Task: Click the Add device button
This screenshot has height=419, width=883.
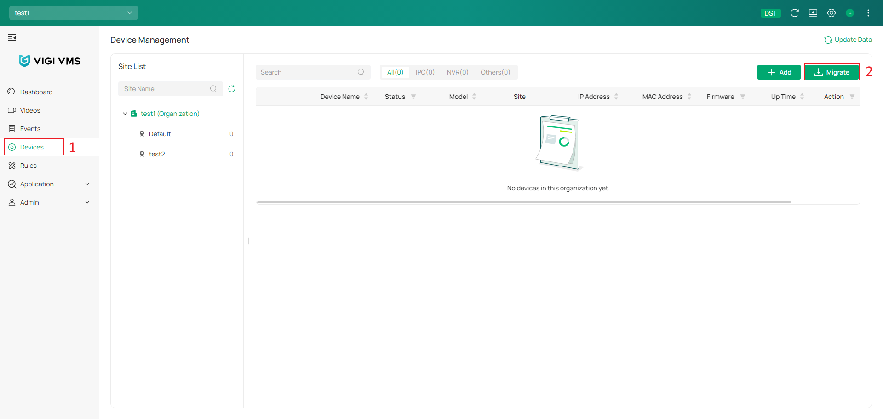Action: (779, 72)
